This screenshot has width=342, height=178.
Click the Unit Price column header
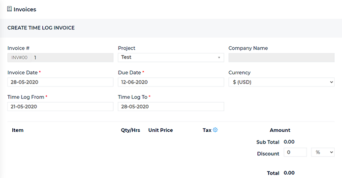point(160,130)
